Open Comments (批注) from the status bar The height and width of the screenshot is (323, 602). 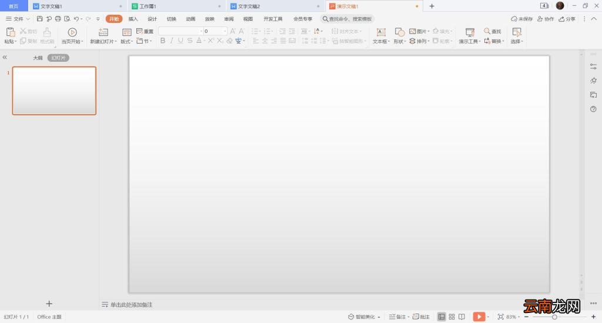point(421,317)
